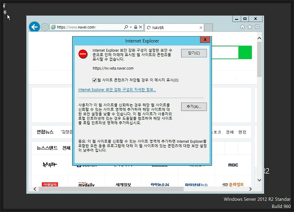Screen dimensions: 294x212
Task: Maximize the Internet Explorer window
Action: coord(245,19)
